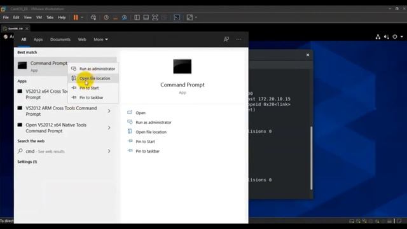Open the VMware File menu
The image size is (407, 229).
pyautogui.click(x=6, y=17)
